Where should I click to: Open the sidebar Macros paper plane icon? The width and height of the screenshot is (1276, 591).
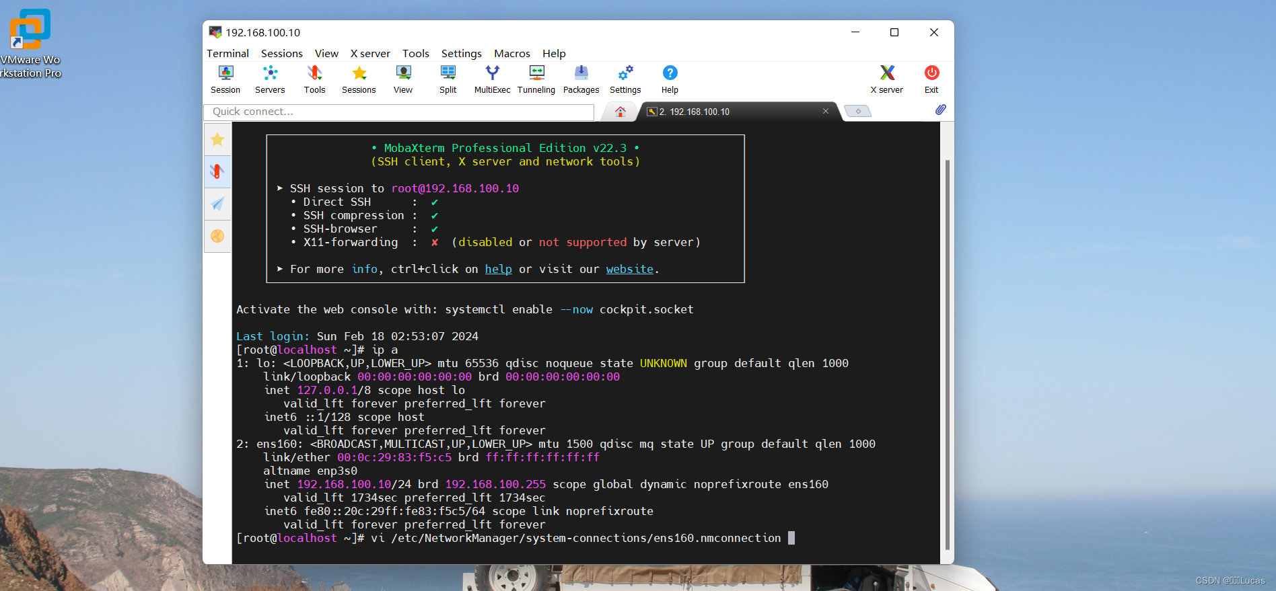click(x=217, y=204)
